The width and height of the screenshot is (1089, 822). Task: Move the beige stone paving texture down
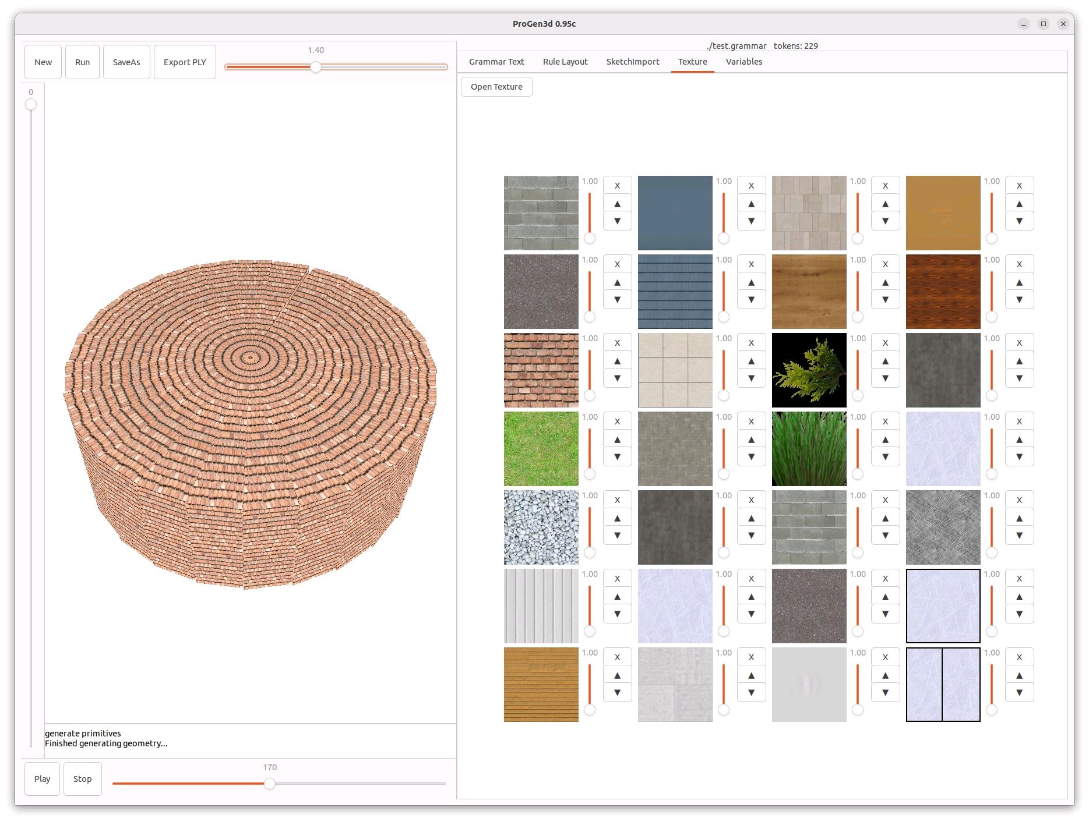885,221
